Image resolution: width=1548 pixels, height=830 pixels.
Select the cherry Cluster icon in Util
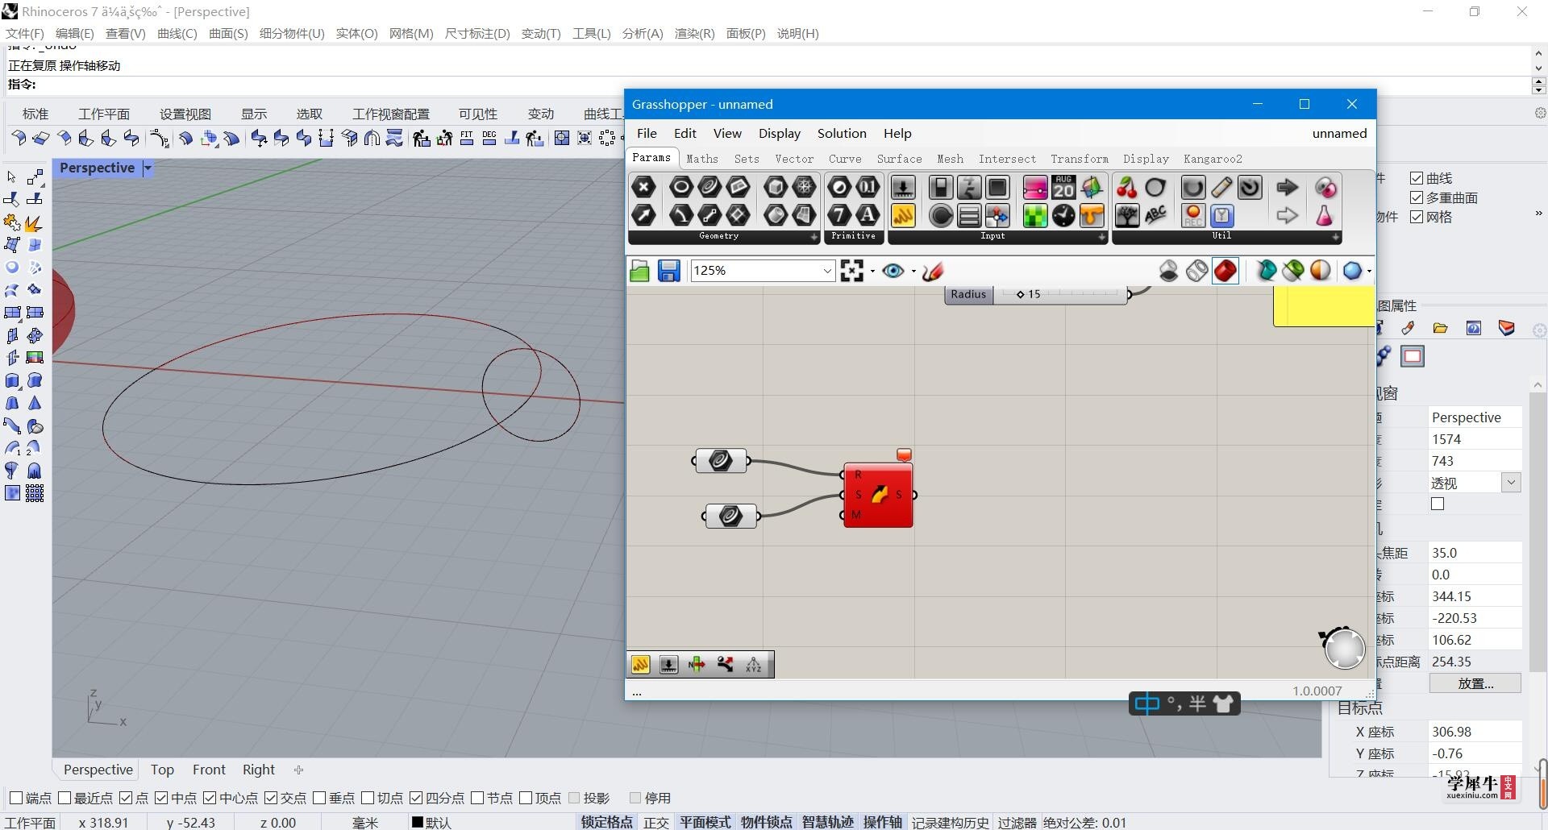(x=1127, y=187)
